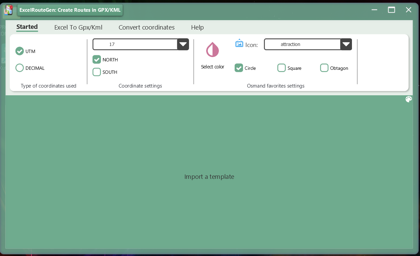Image resolution: width=420 pixels, height=256 pixels.
Task: Click the Import a template area
Action: click(x=209, y=176)
